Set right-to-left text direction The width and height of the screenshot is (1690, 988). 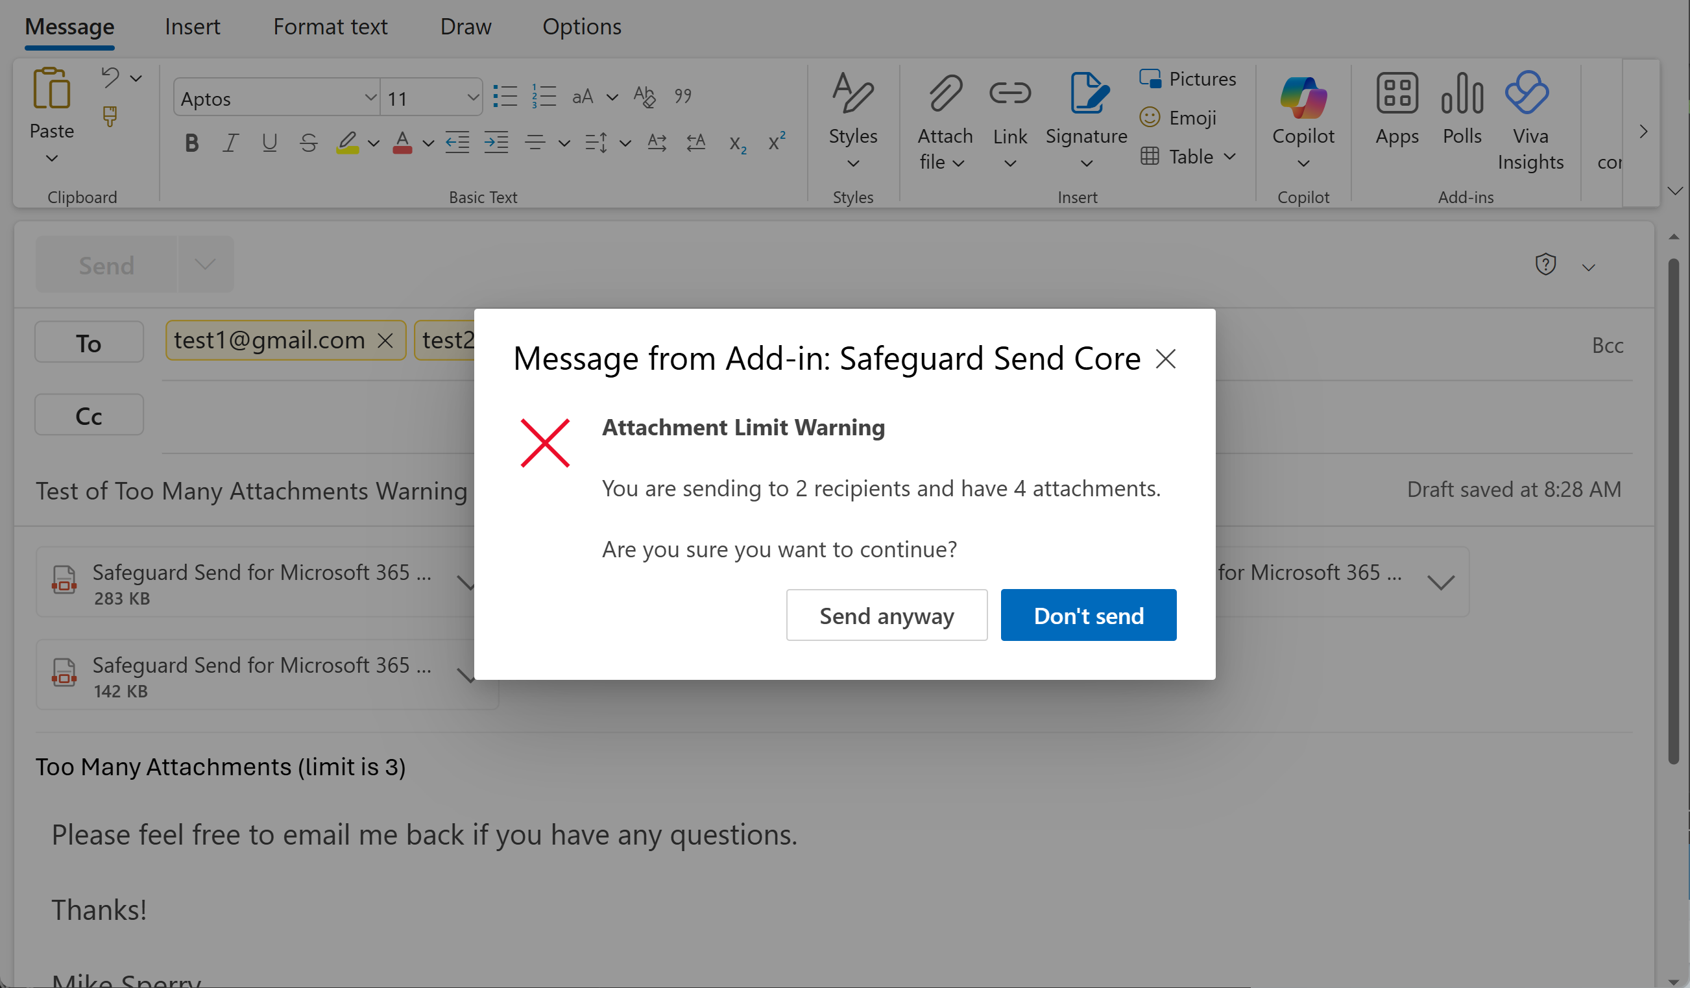point(696,142)
